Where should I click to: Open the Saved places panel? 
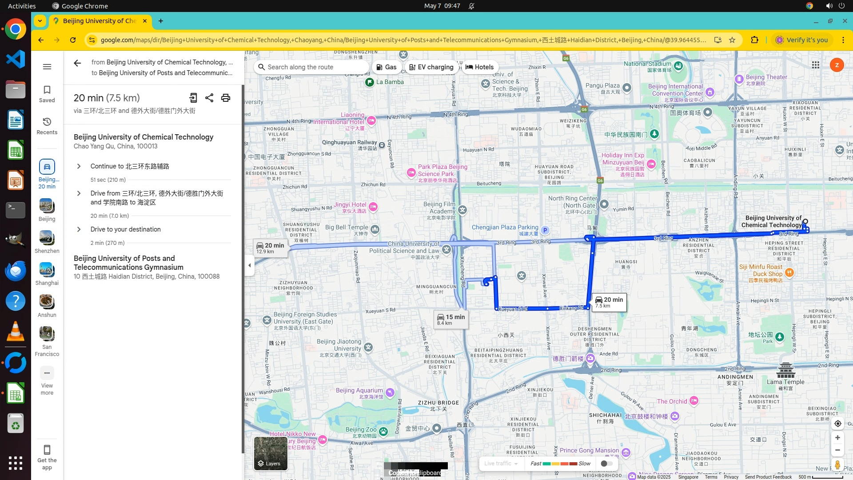point(47,94)
